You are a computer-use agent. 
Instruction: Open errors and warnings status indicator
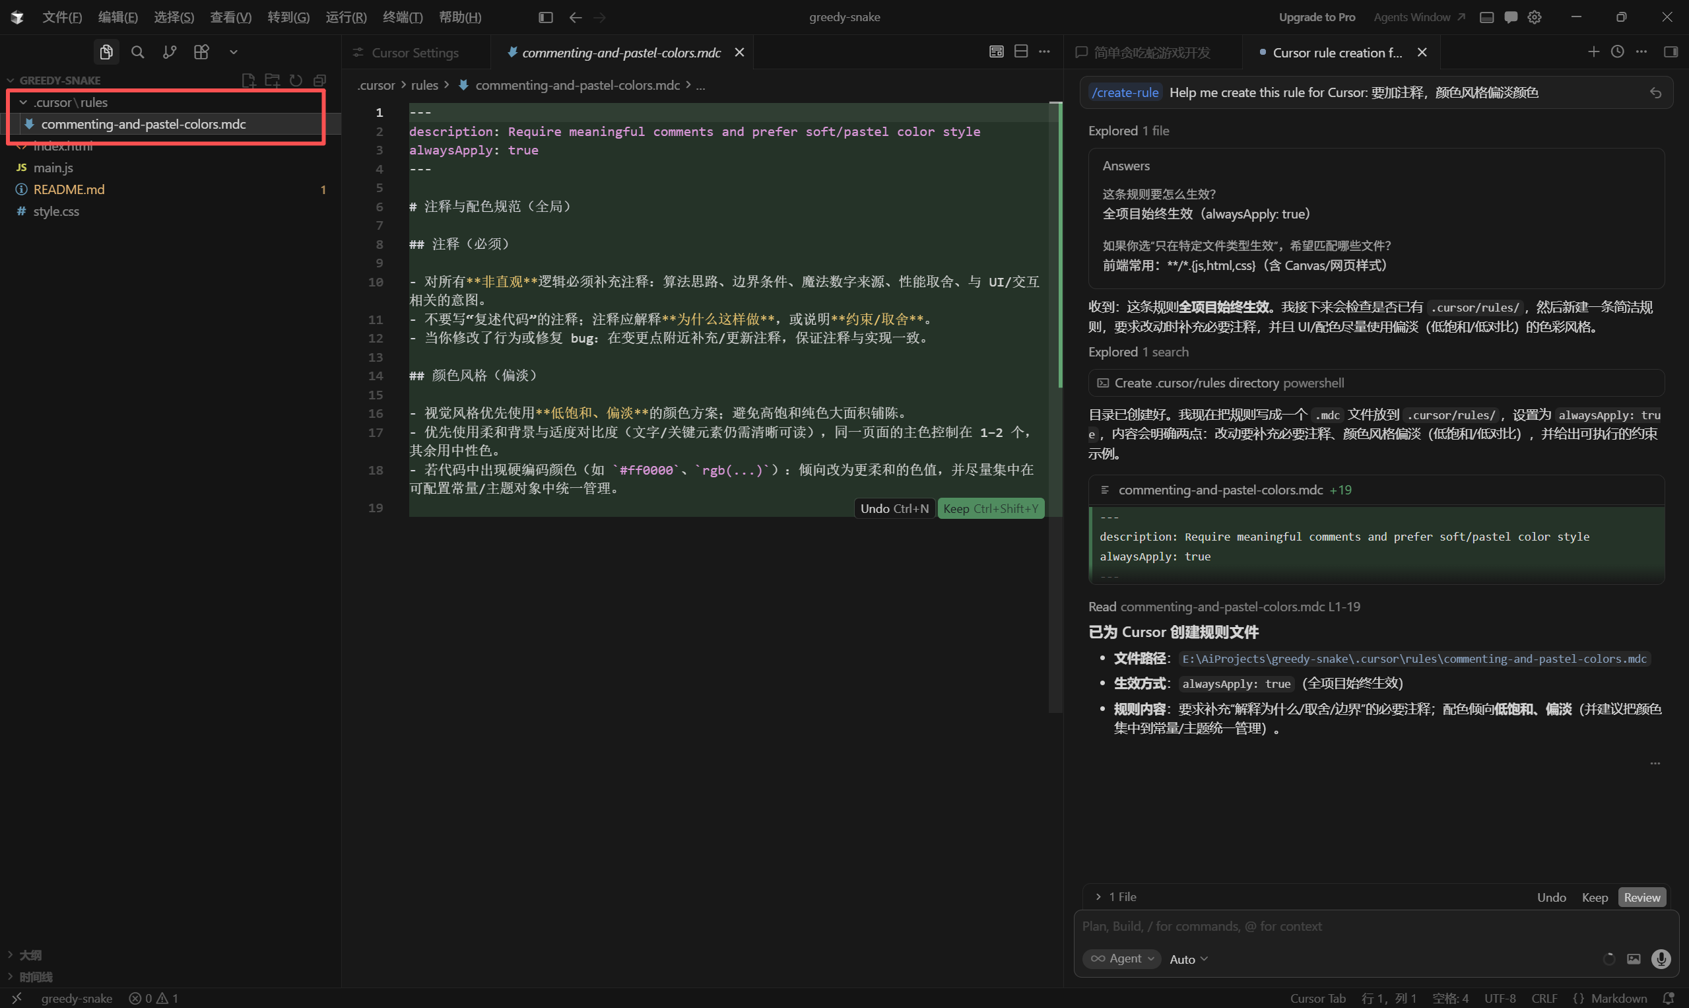[x=154, y=998]
